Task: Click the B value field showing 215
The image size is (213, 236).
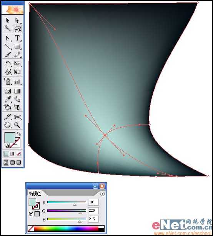Action: pyautogui.click(x=93, y=219)
